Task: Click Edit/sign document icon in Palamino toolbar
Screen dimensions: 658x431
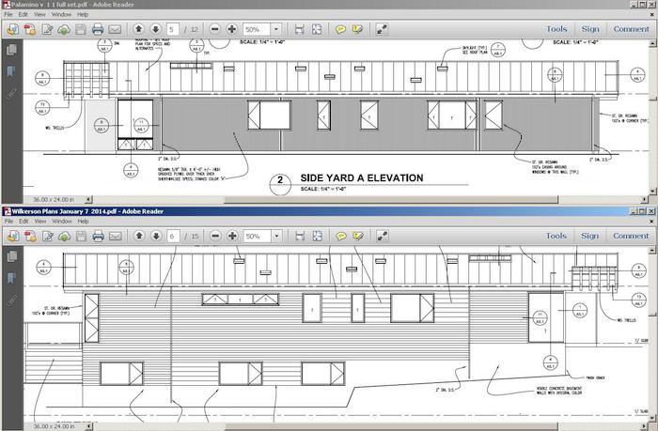Action: [47, 29]
